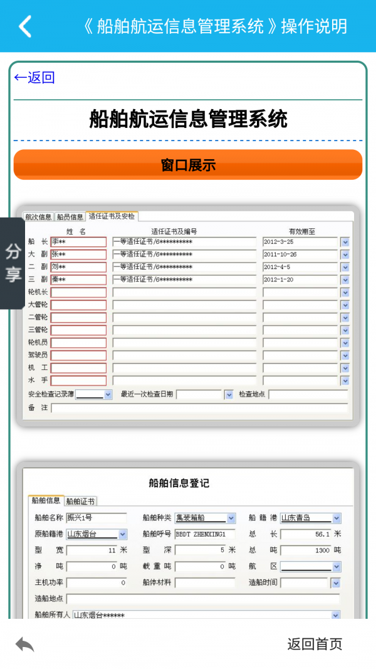Expand the 安全检查记录簿 dropdown
376x669 pixels.
tap(108, 394)
